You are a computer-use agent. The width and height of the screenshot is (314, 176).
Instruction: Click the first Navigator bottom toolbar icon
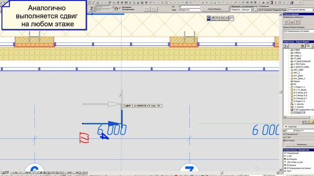point(304,122)
